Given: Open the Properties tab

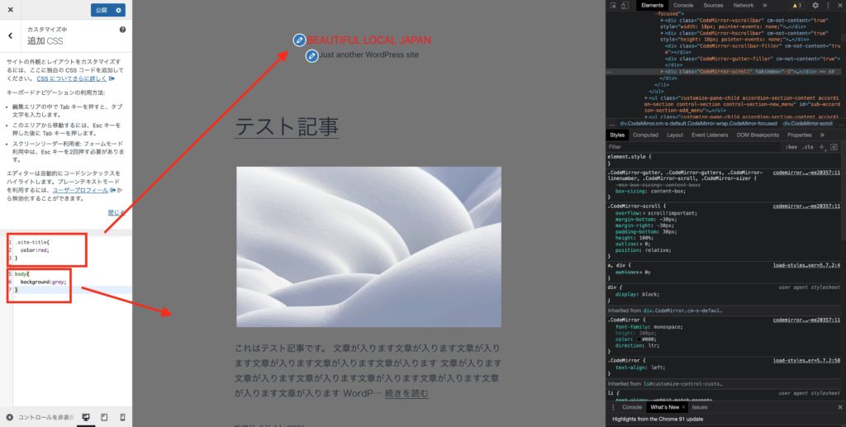Looking at the screenshot, I should 799,135.
